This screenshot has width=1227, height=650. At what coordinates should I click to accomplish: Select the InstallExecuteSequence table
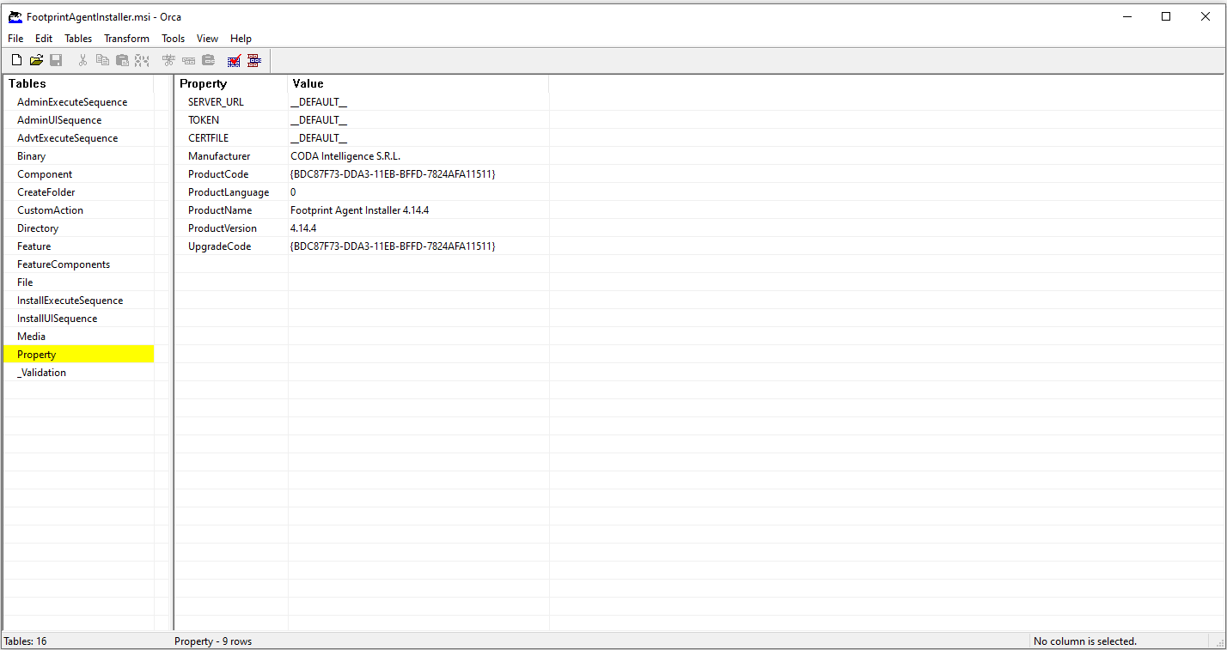point(79,301)
